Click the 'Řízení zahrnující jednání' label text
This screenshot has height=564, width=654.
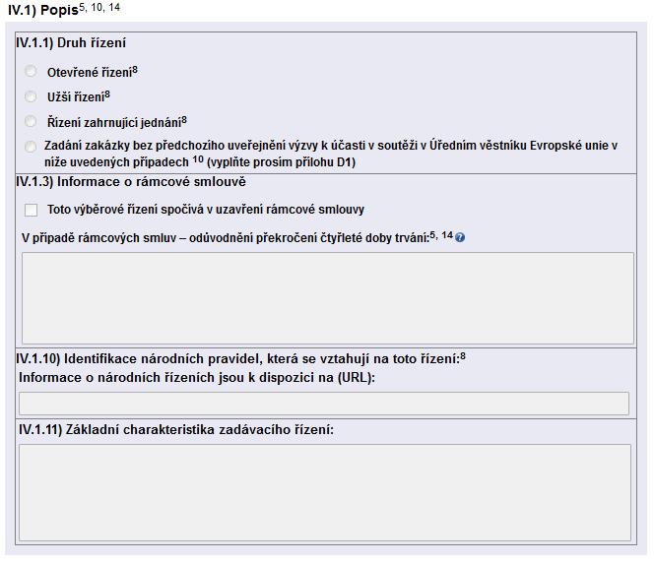(x=117, y=122)
